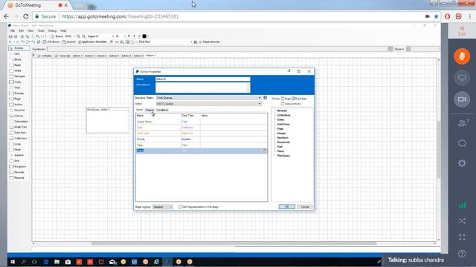Select the Loop stage tool
Viewport: 476px width, 267px height.
tap(16, 144)
